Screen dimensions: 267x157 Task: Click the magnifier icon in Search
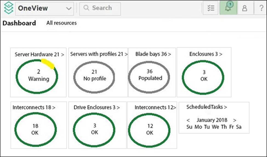86,8
